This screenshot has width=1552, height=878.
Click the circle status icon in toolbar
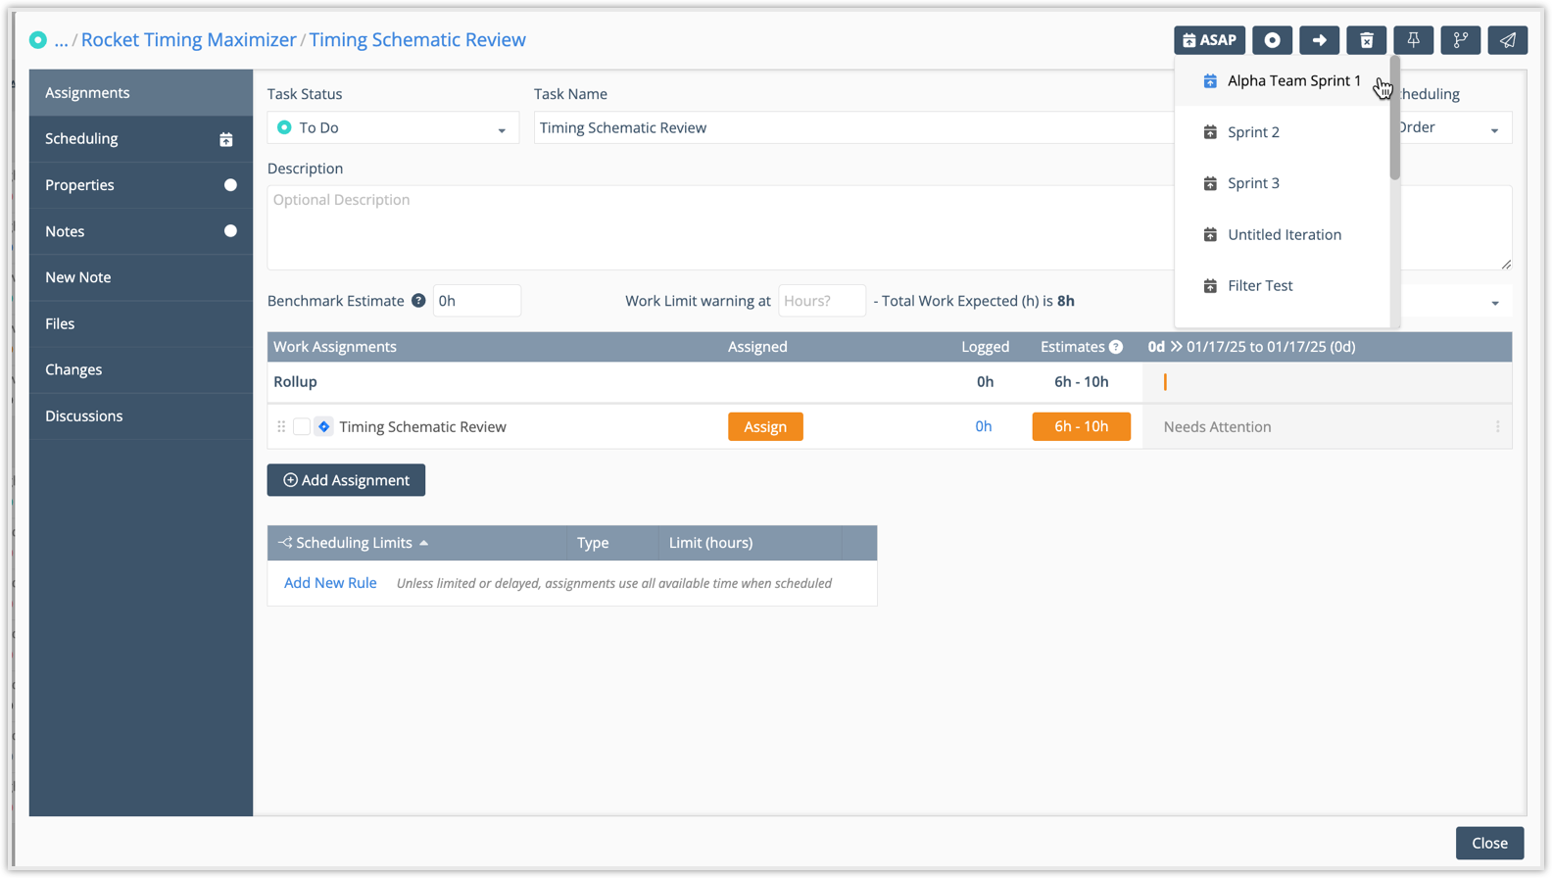point(1272,40)
